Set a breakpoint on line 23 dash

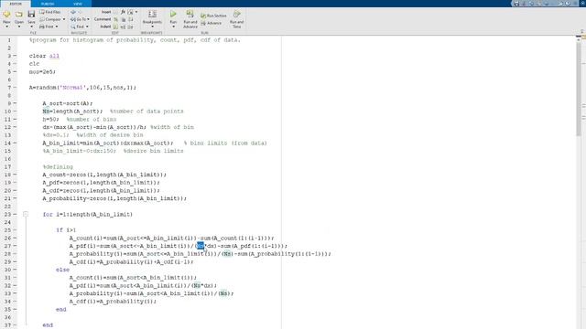pyautogui.click(x=15, y=215)
